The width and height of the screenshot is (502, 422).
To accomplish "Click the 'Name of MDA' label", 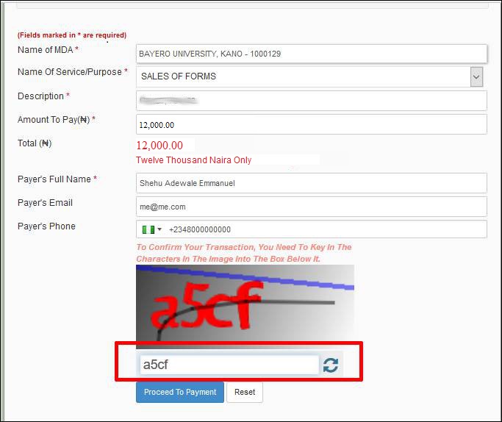I will (x=48, y=50).
